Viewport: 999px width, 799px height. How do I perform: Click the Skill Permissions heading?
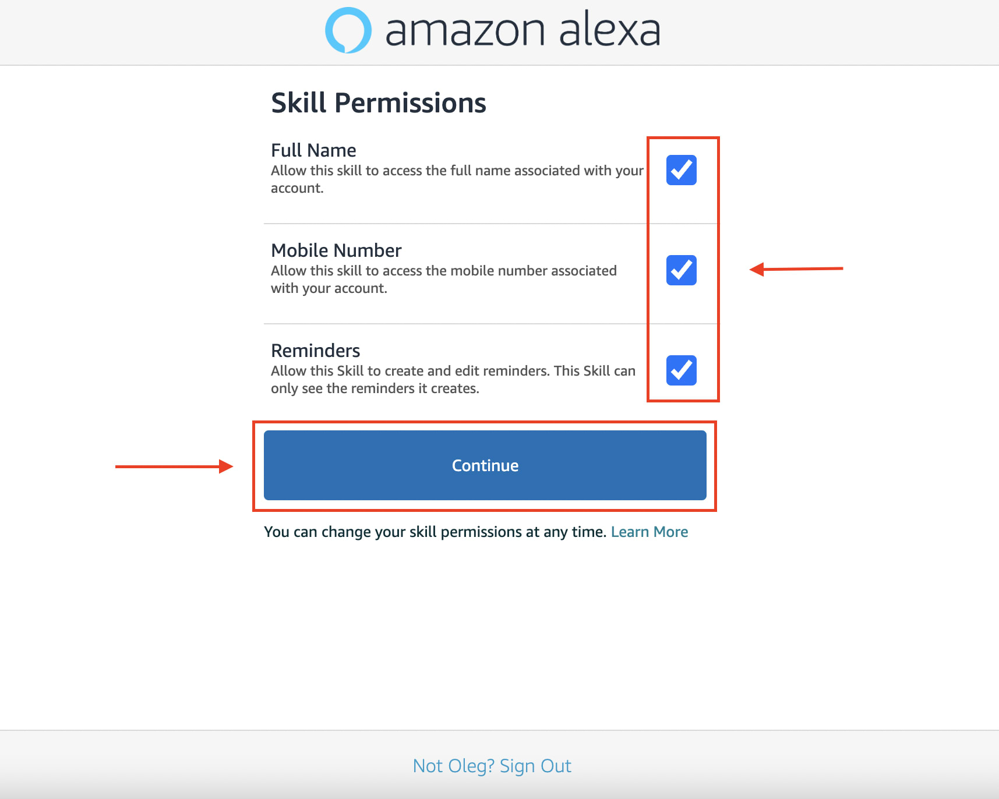378,103
